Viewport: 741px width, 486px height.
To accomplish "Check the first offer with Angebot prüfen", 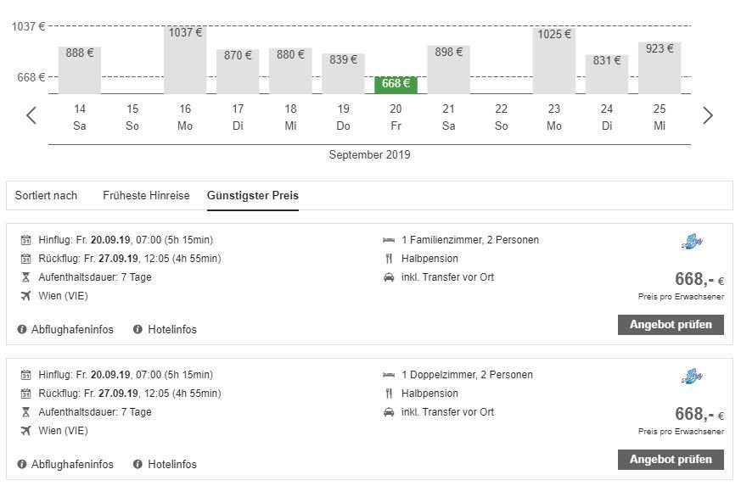I will (x=671, y=325).
